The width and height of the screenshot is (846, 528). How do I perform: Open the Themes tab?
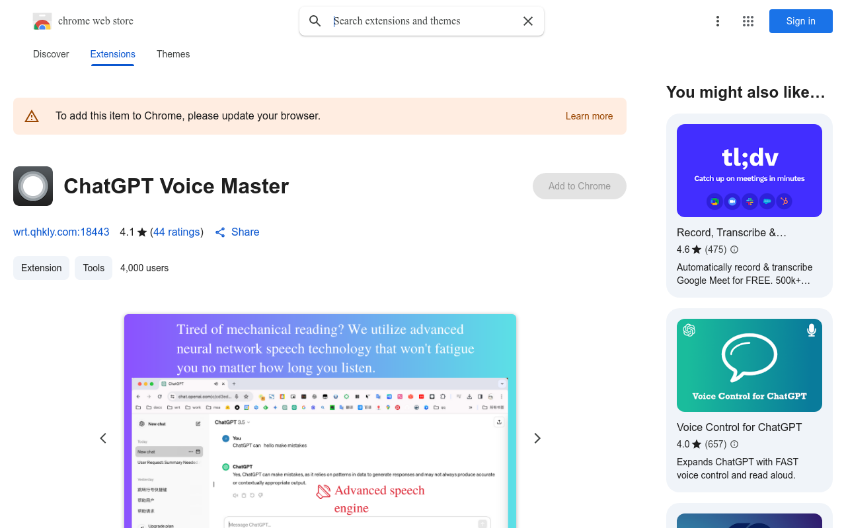click(173, 54)
